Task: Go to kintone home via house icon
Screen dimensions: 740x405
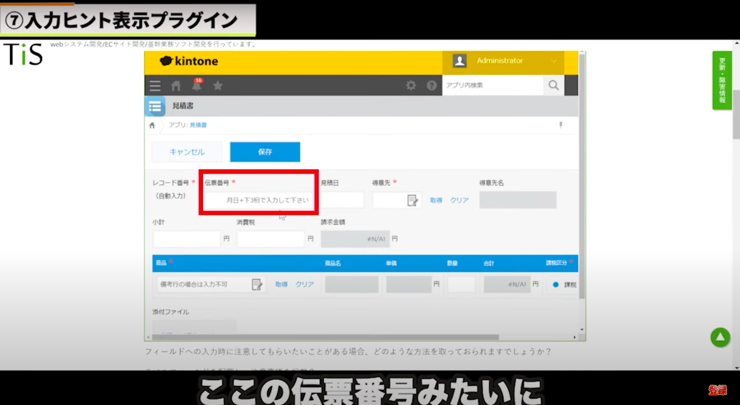Action: pyautogui.click(x=176, y=86)
